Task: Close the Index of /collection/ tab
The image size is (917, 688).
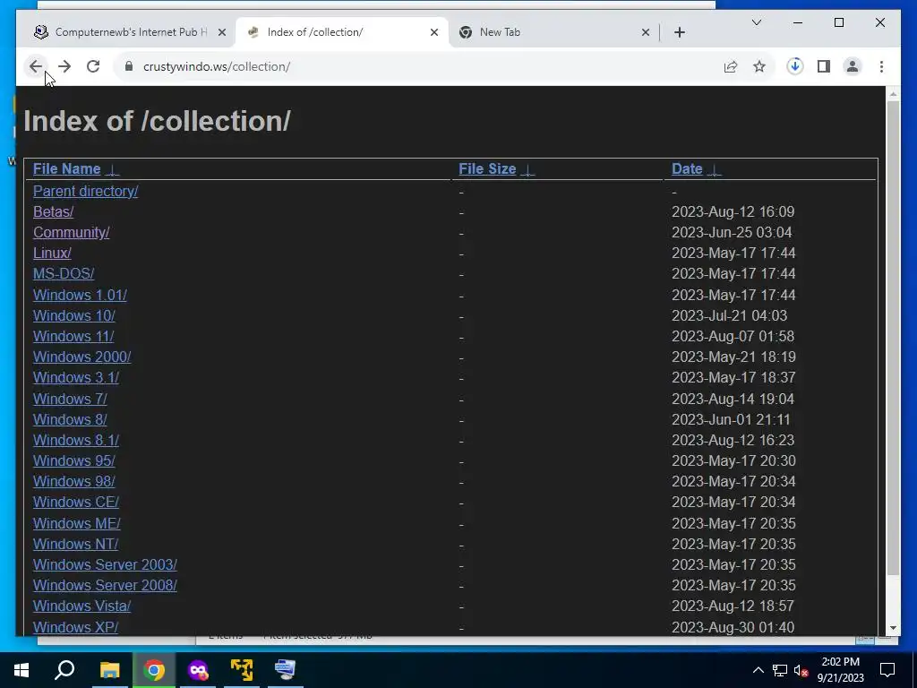Action: click(x=434, y=32)
